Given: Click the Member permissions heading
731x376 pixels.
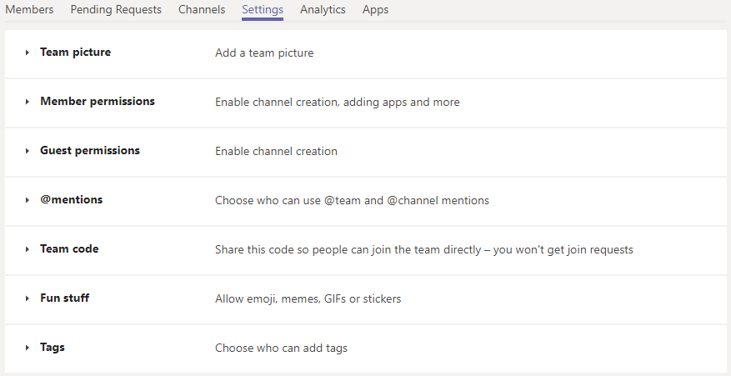Looking at the screenshot, I should tap(98, 102).
